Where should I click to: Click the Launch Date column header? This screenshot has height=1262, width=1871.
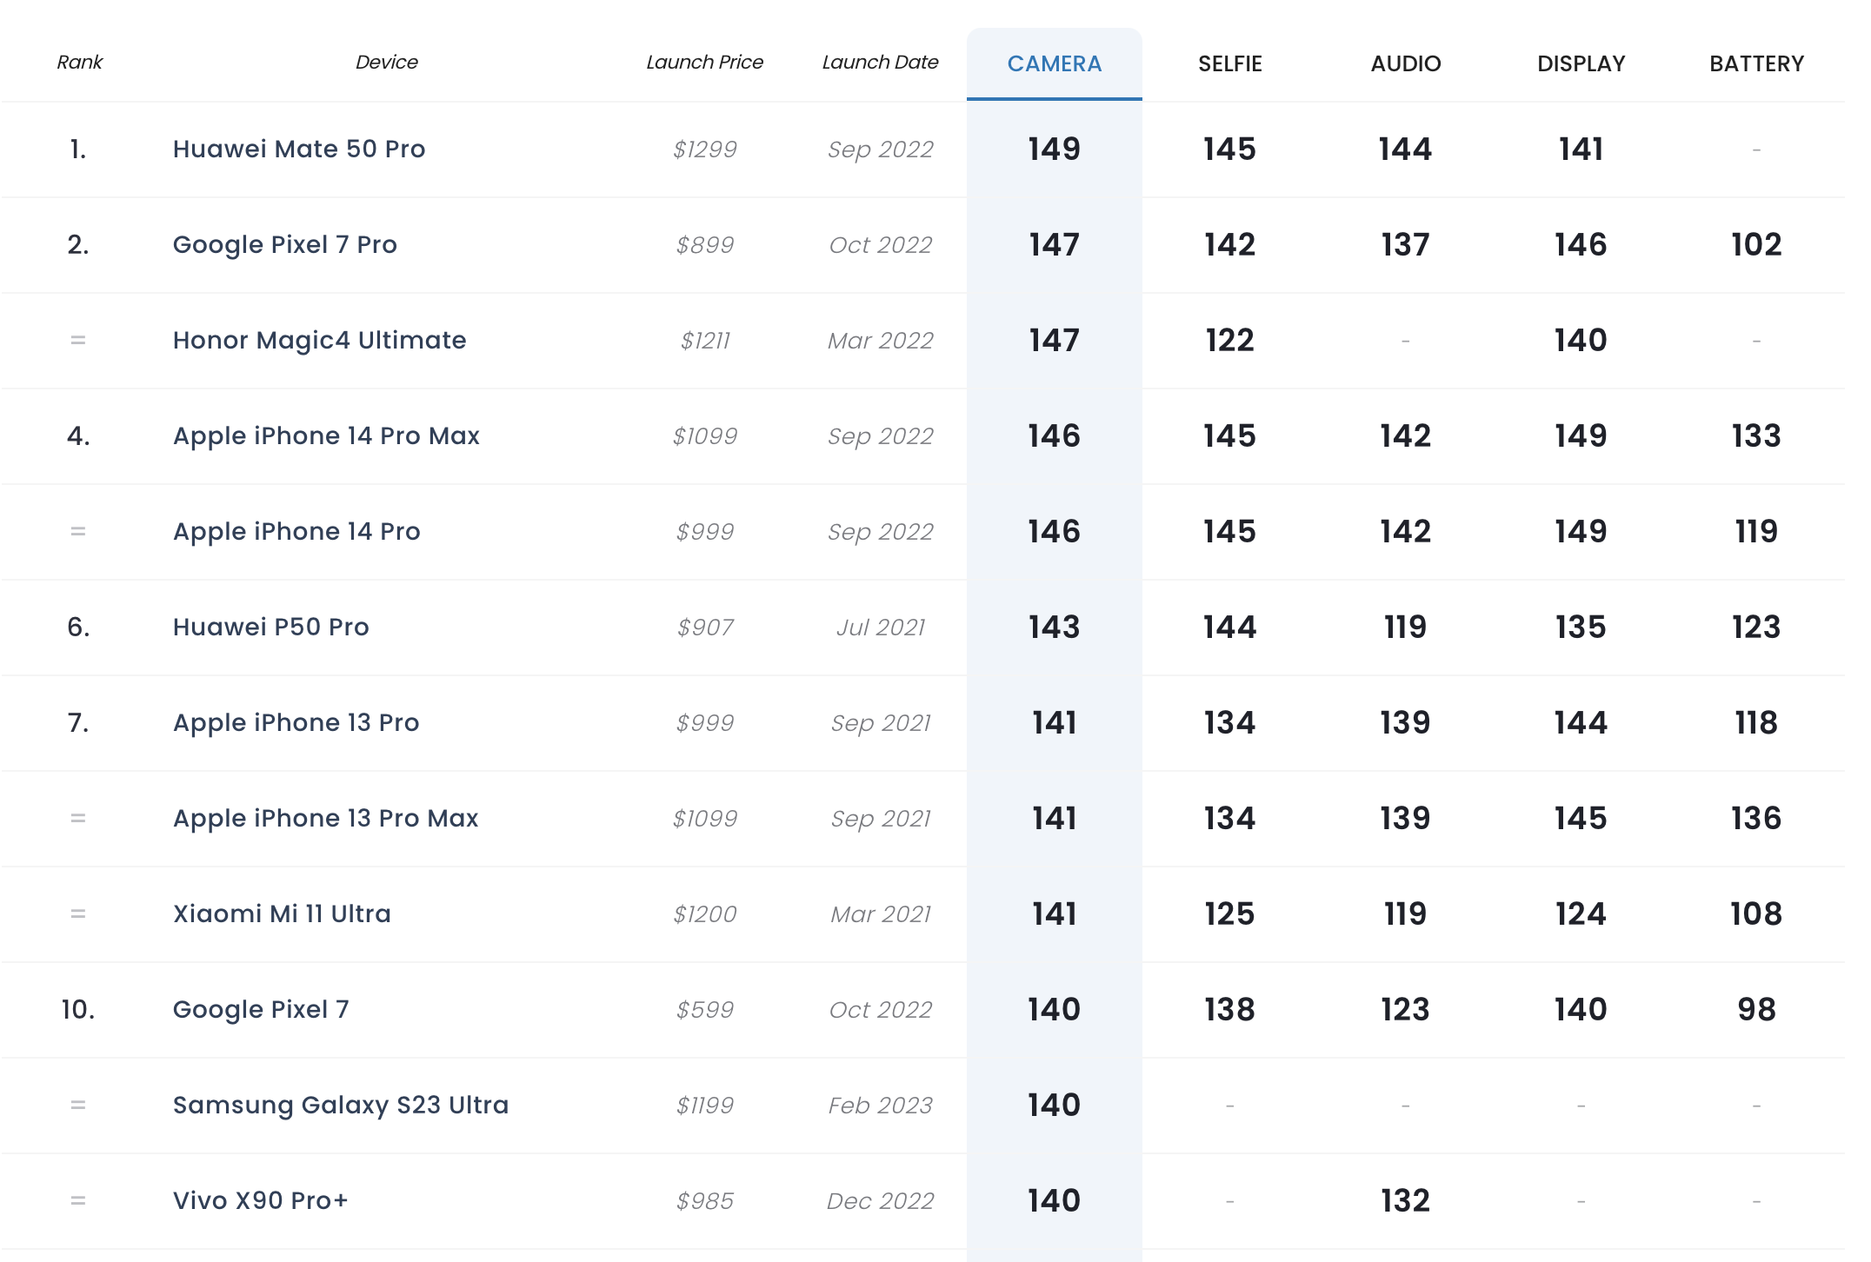pyautogui.click(x=880, y=62)
